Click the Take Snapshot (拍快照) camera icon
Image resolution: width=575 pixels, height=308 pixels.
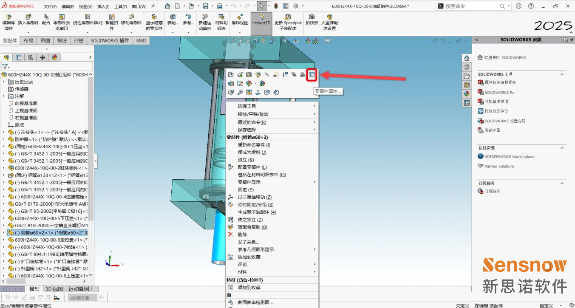pos(312,20)
